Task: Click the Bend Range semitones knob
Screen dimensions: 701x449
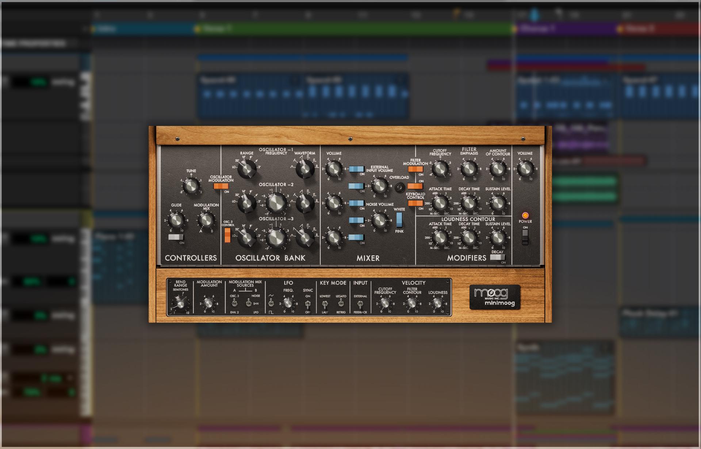Action: (x=180, y=303)
